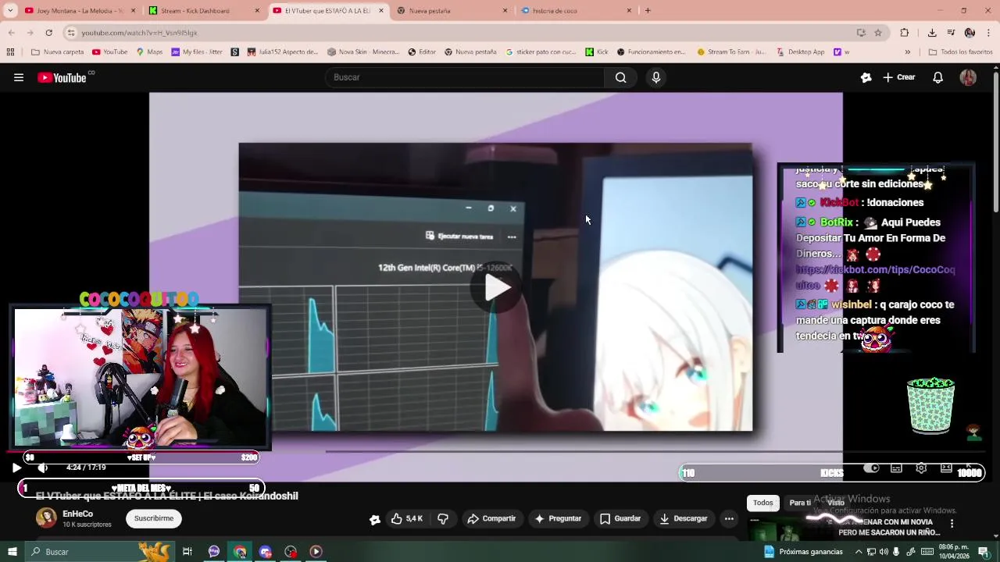This screenshot has height=562, width=1000.
Task: Start voice search with the microphone icon
Action: (x=656, y=77)
